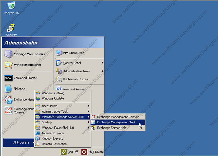Click the Startup folder icon
This screenshot has width=218, height=156.
[x=38, y=122]
